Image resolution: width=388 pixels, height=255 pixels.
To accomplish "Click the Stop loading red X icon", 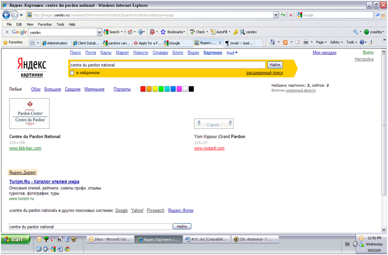I will point(290,15).
